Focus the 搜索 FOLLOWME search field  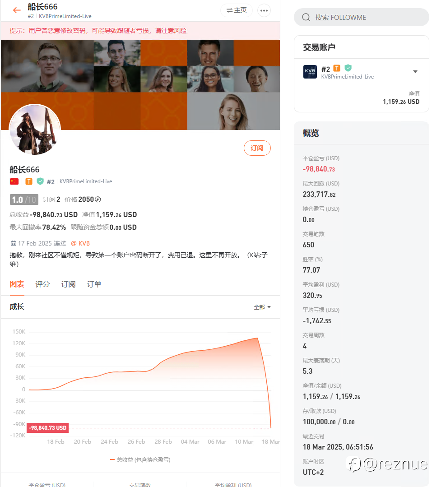pos(361,18)
